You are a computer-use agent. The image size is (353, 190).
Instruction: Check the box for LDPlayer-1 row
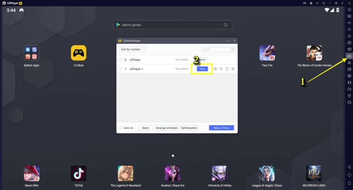pos(121,69)
